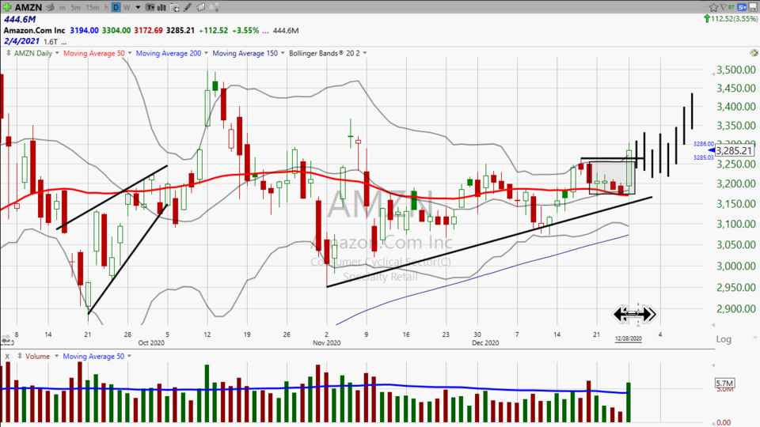This screenshot has height=427, width=760.
Task: Click the magenta ellipsis in price row
Action: pos(265,31)
